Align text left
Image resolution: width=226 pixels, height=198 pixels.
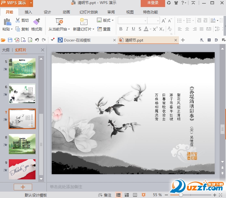[180, 29]
